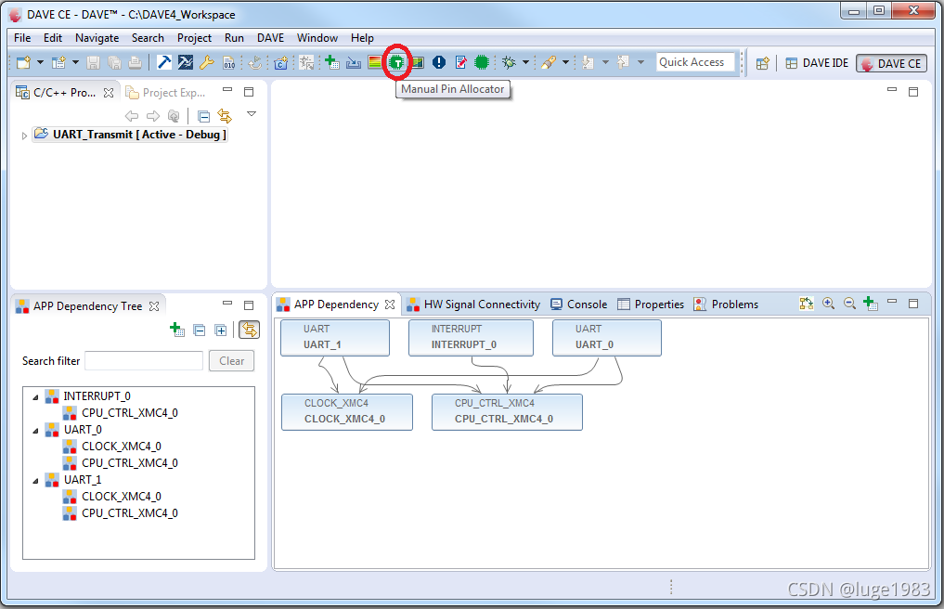Switch to Project Explorer tab
944x609 pixels.
point(165,93)
